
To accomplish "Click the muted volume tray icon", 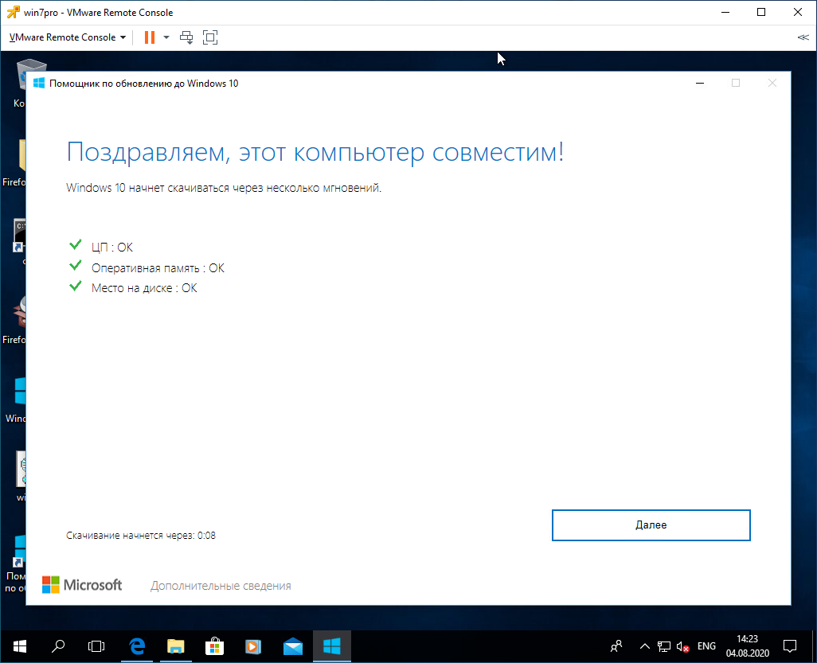I will (x=682, y=647).
